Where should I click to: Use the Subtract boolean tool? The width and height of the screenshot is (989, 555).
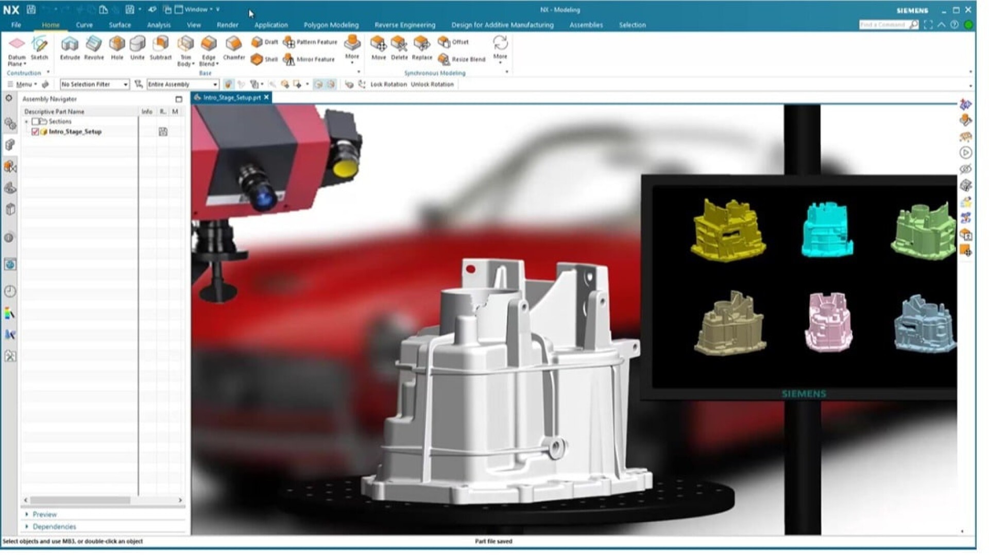160,48
